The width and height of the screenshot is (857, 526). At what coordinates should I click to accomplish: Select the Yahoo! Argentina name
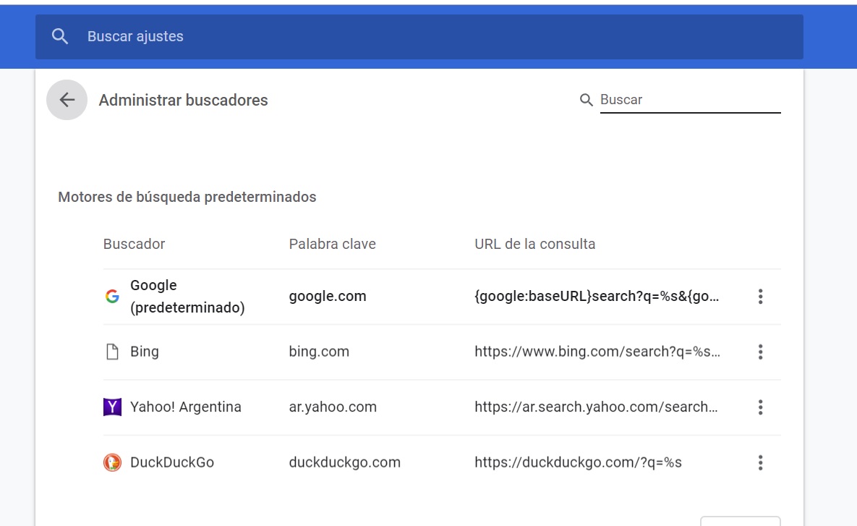coord(186,407)
